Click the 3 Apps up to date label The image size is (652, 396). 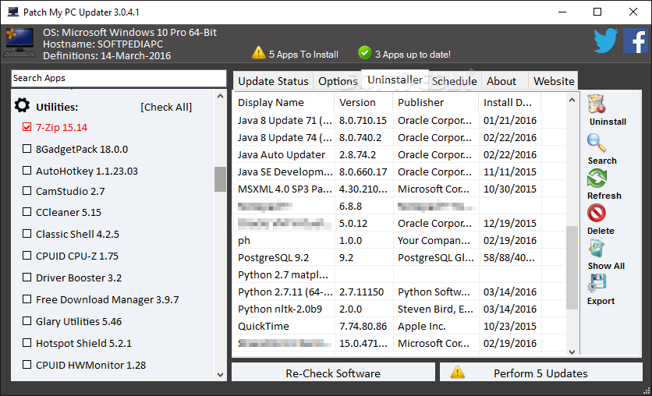[x=413, y=55]
